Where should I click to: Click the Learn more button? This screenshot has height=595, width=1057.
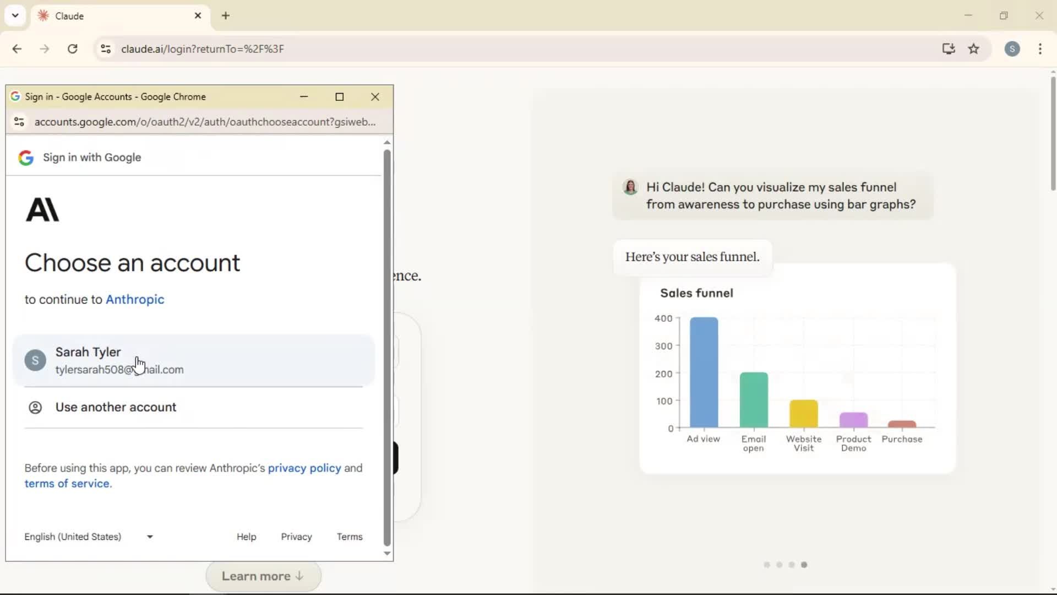point(263,576)
